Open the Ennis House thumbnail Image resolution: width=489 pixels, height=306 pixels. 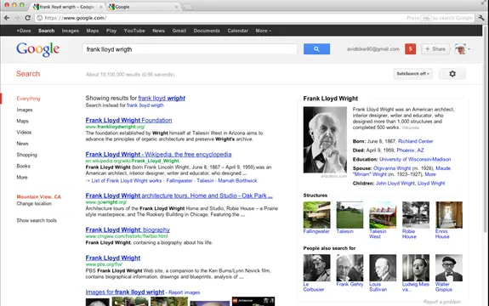click(449, 215)
